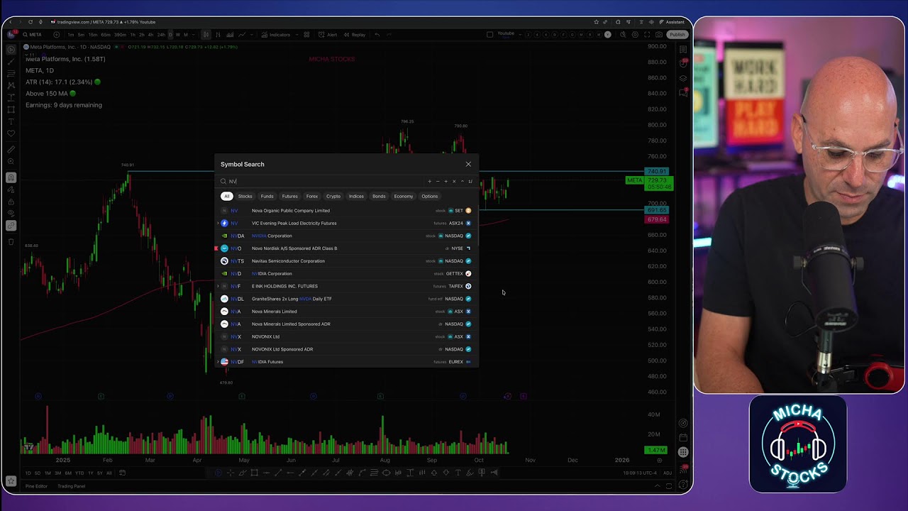Select the Futures filter tab

(x=289, y=196)
